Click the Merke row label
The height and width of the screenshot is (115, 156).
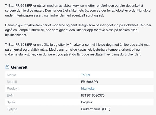pos(11,75)
